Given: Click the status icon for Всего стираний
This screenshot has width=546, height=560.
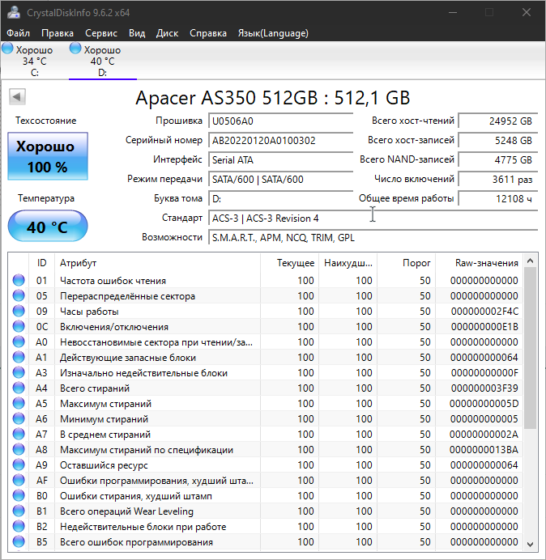Looking at the screenshot, I should pos(19,388).
